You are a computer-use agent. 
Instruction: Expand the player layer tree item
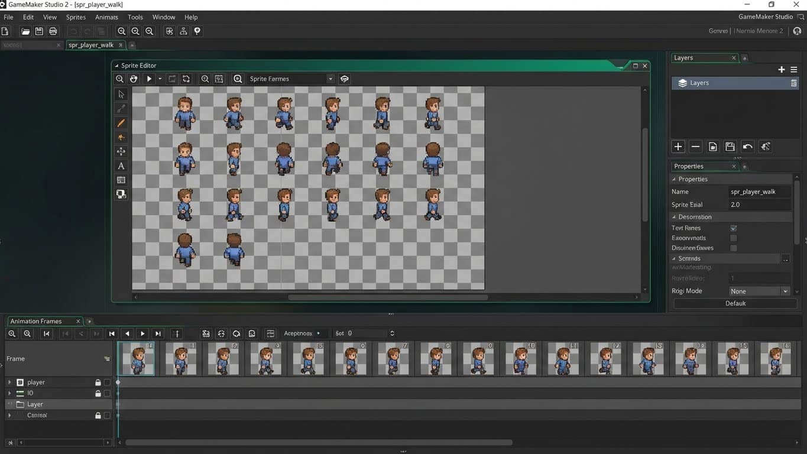click(10, 382)
